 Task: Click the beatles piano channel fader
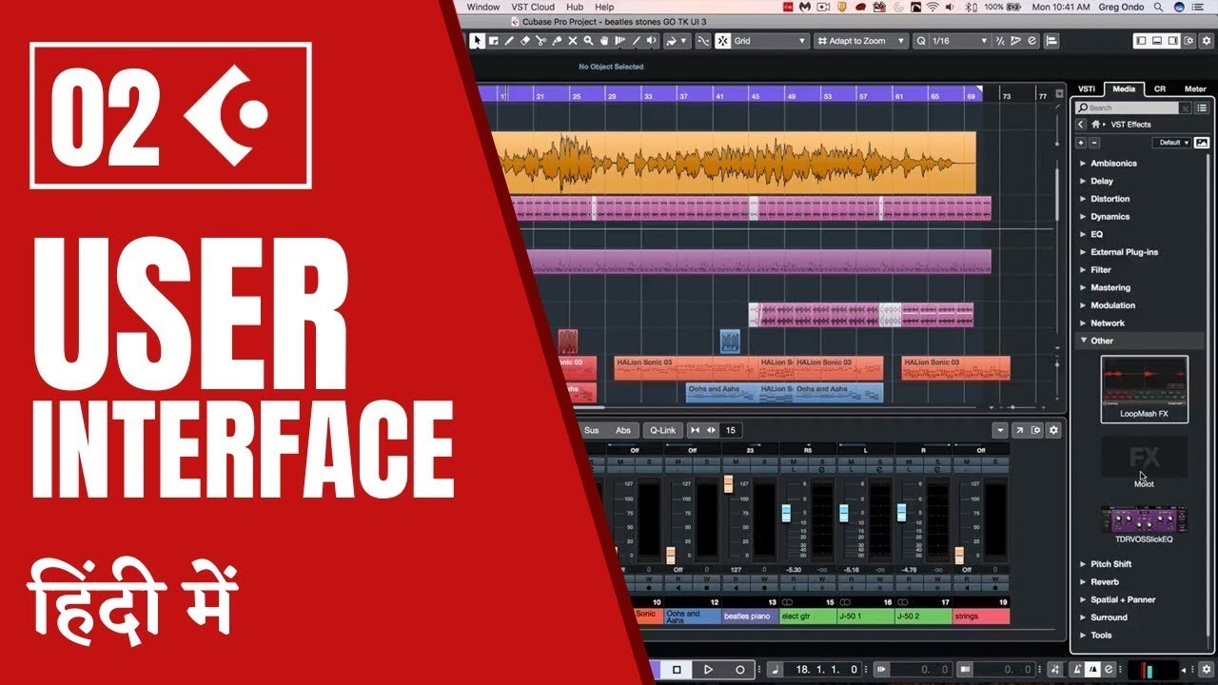[x=729, y=484]
